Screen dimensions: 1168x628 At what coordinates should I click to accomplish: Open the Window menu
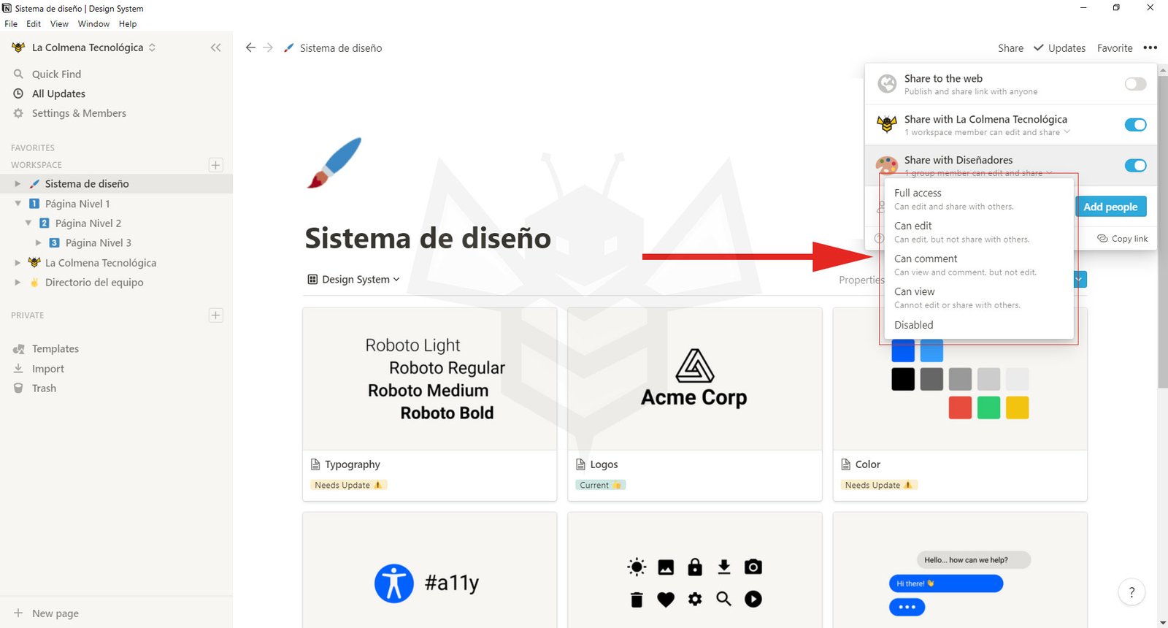pos(93,24)
